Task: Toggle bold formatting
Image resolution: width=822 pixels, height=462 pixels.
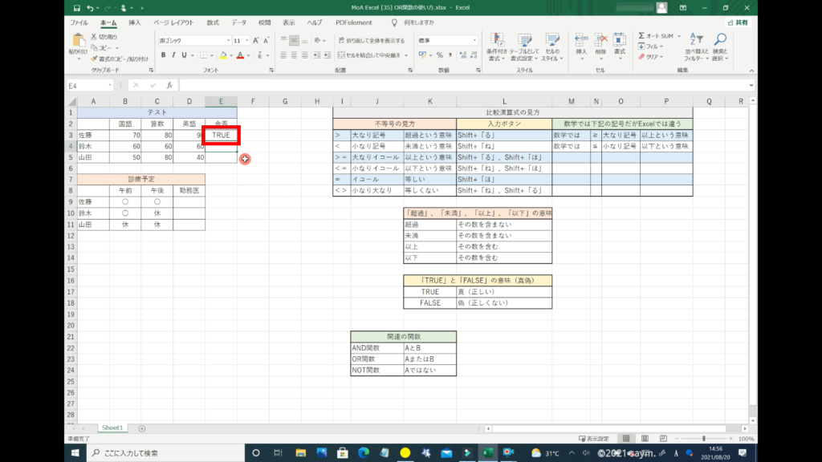Action: coord(163,55)
